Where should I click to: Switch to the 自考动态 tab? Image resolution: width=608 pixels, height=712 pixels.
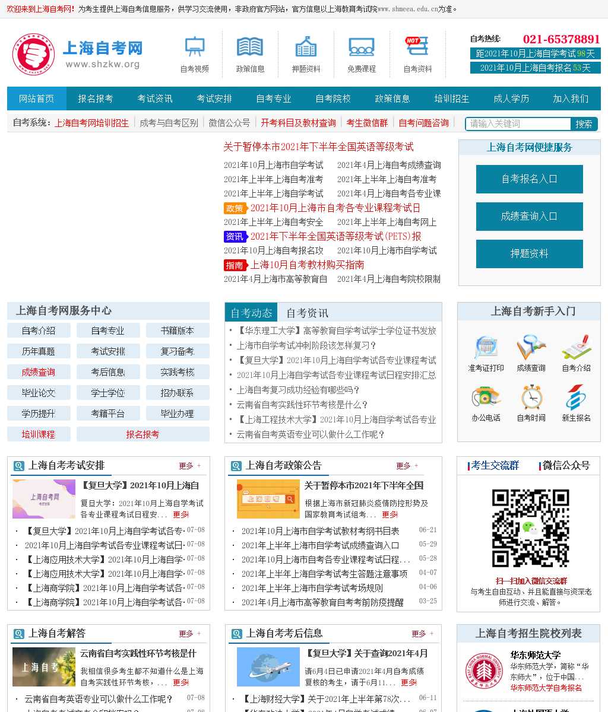click(x=252, y=313)
